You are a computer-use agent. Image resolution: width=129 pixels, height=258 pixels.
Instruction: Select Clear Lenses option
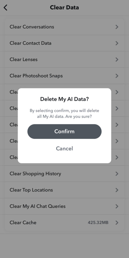click(64, 60)
